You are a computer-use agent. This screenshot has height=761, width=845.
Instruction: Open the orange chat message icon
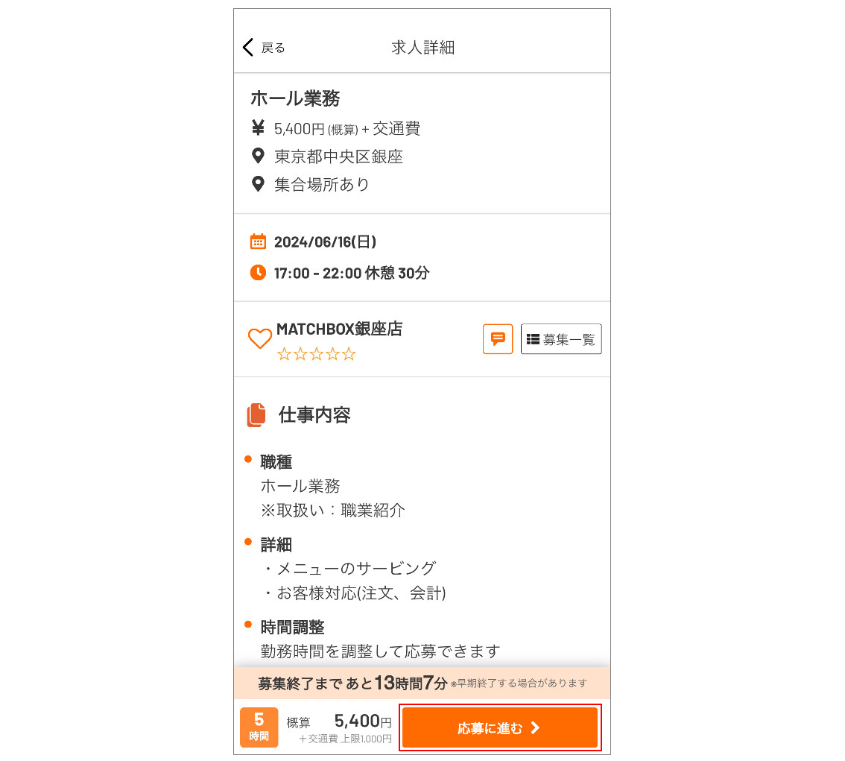(498, 338)
